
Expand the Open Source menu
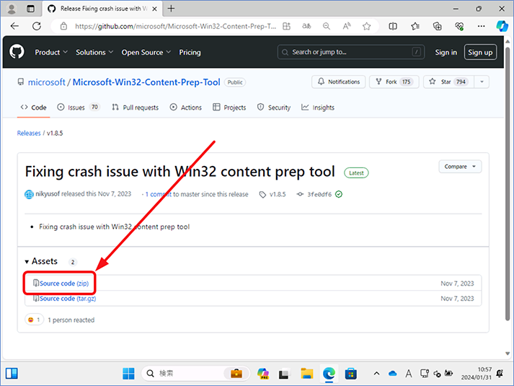pyautogui.click(x=146, y=52)
